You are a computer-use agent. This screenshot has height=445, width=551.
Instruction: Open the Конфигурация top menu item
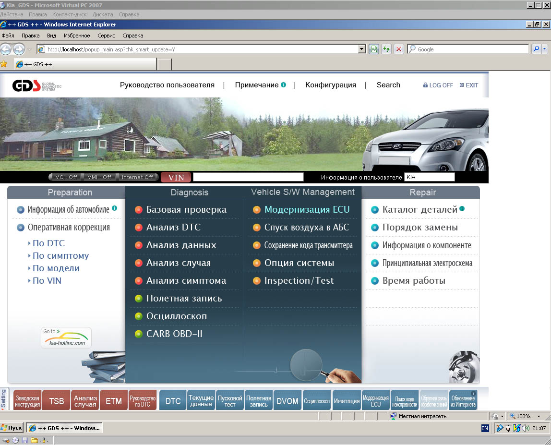pyautogui.click(x=331, y=85)
